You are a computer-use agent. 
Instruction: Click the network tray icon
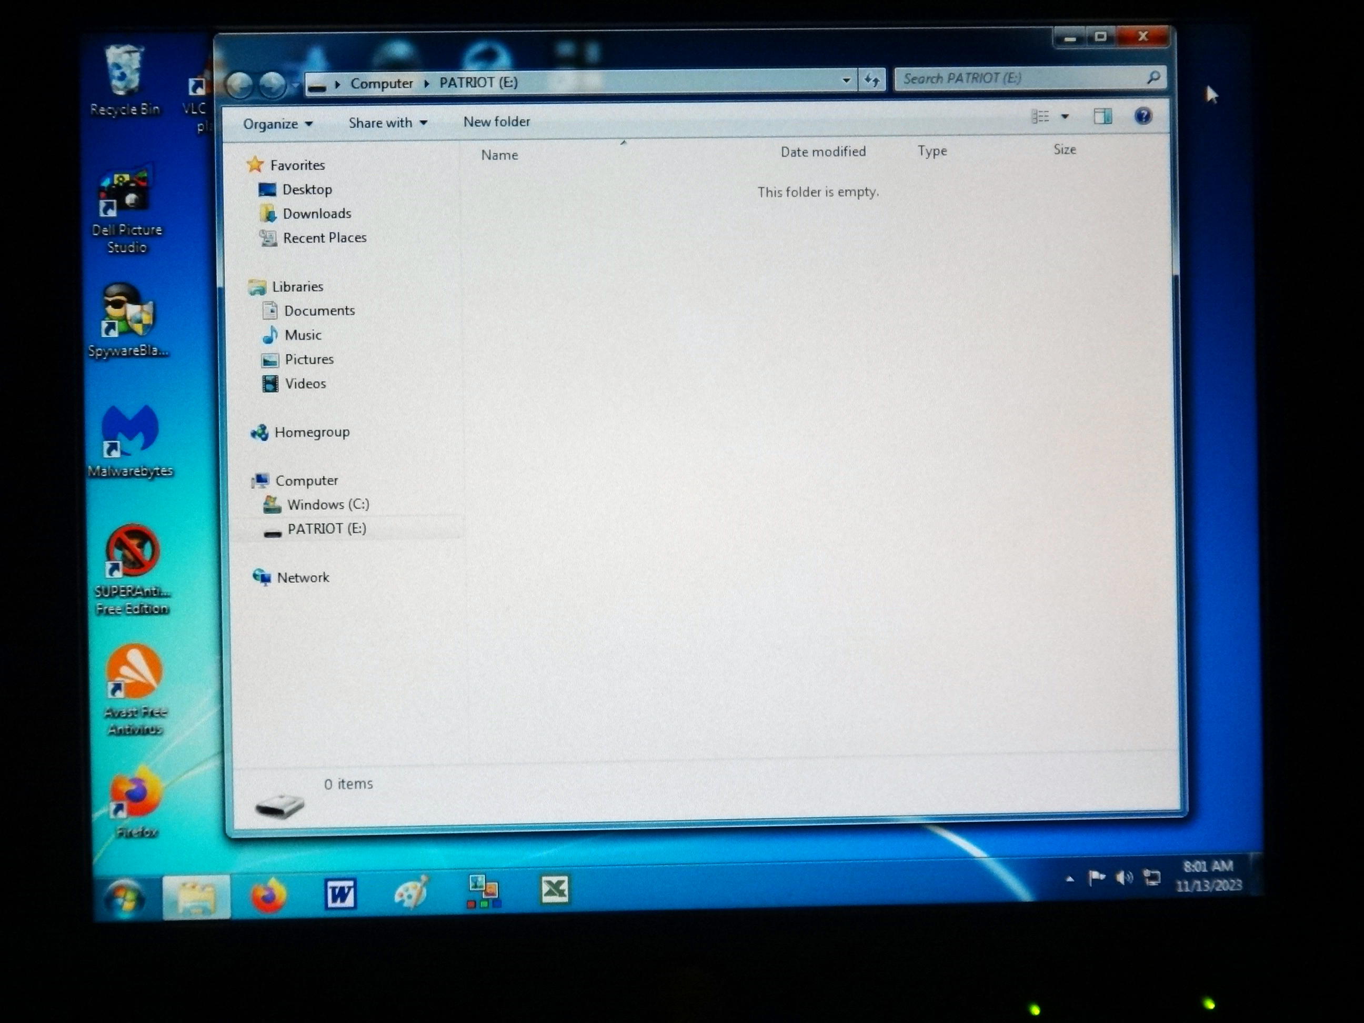click(1152, 877)
